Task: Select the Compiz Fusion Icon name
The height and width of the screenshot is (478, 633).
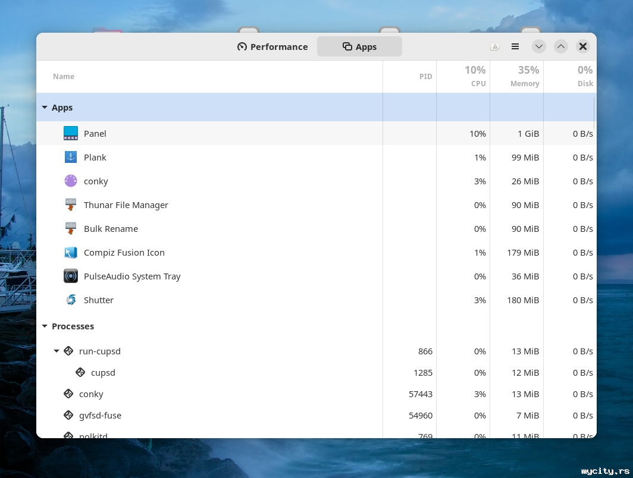Action: [x=124, y=253]
